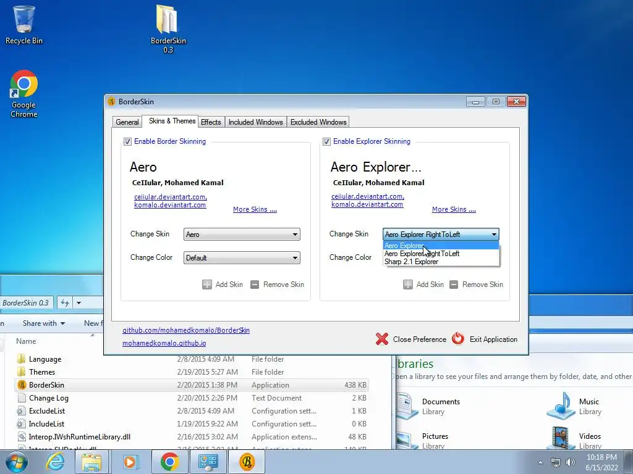Click the BorderSkin application file icon in Explorer

(x=22, y=385)
